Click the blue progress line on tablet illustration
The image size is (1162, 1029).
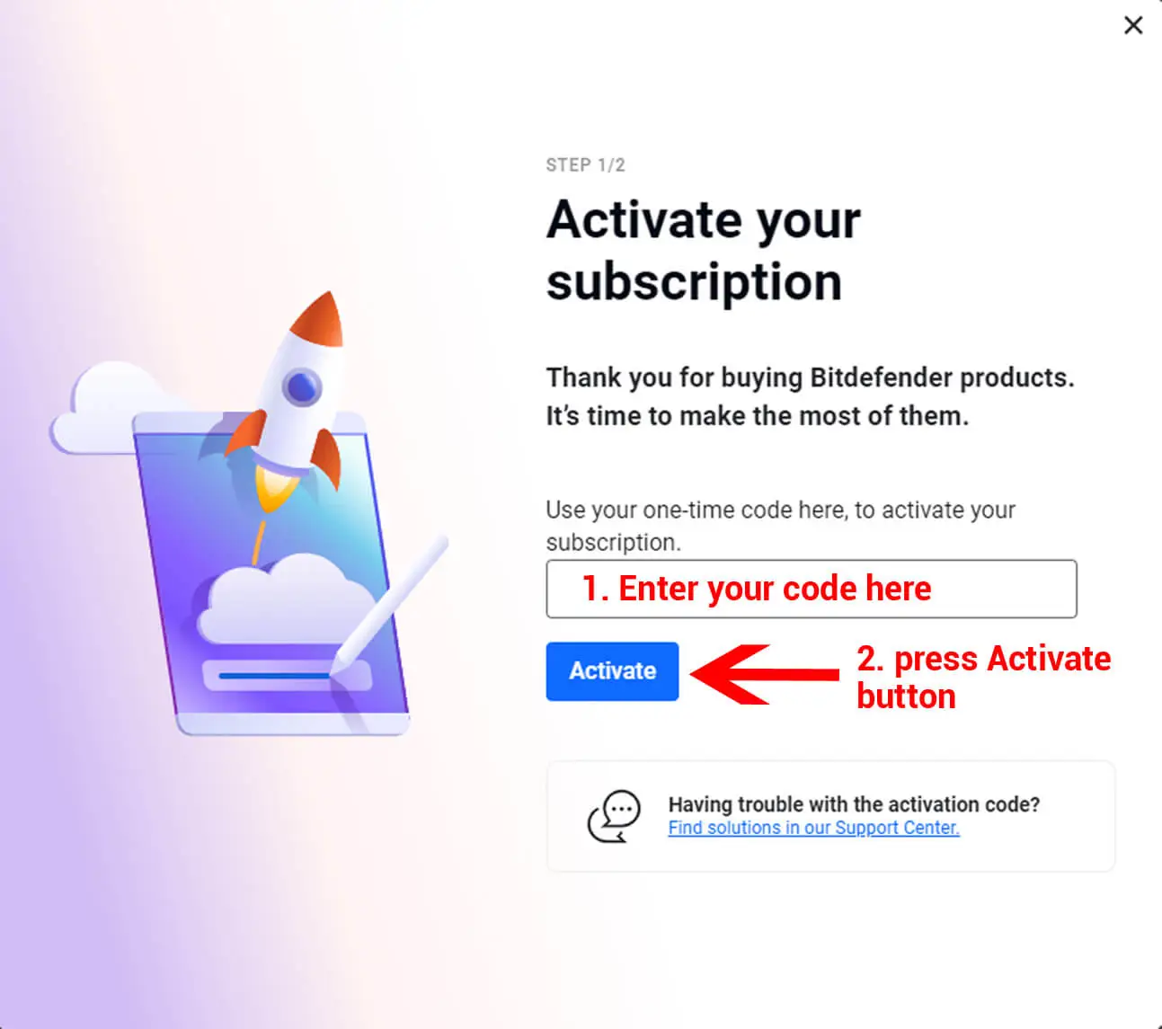tap(275, 676)
